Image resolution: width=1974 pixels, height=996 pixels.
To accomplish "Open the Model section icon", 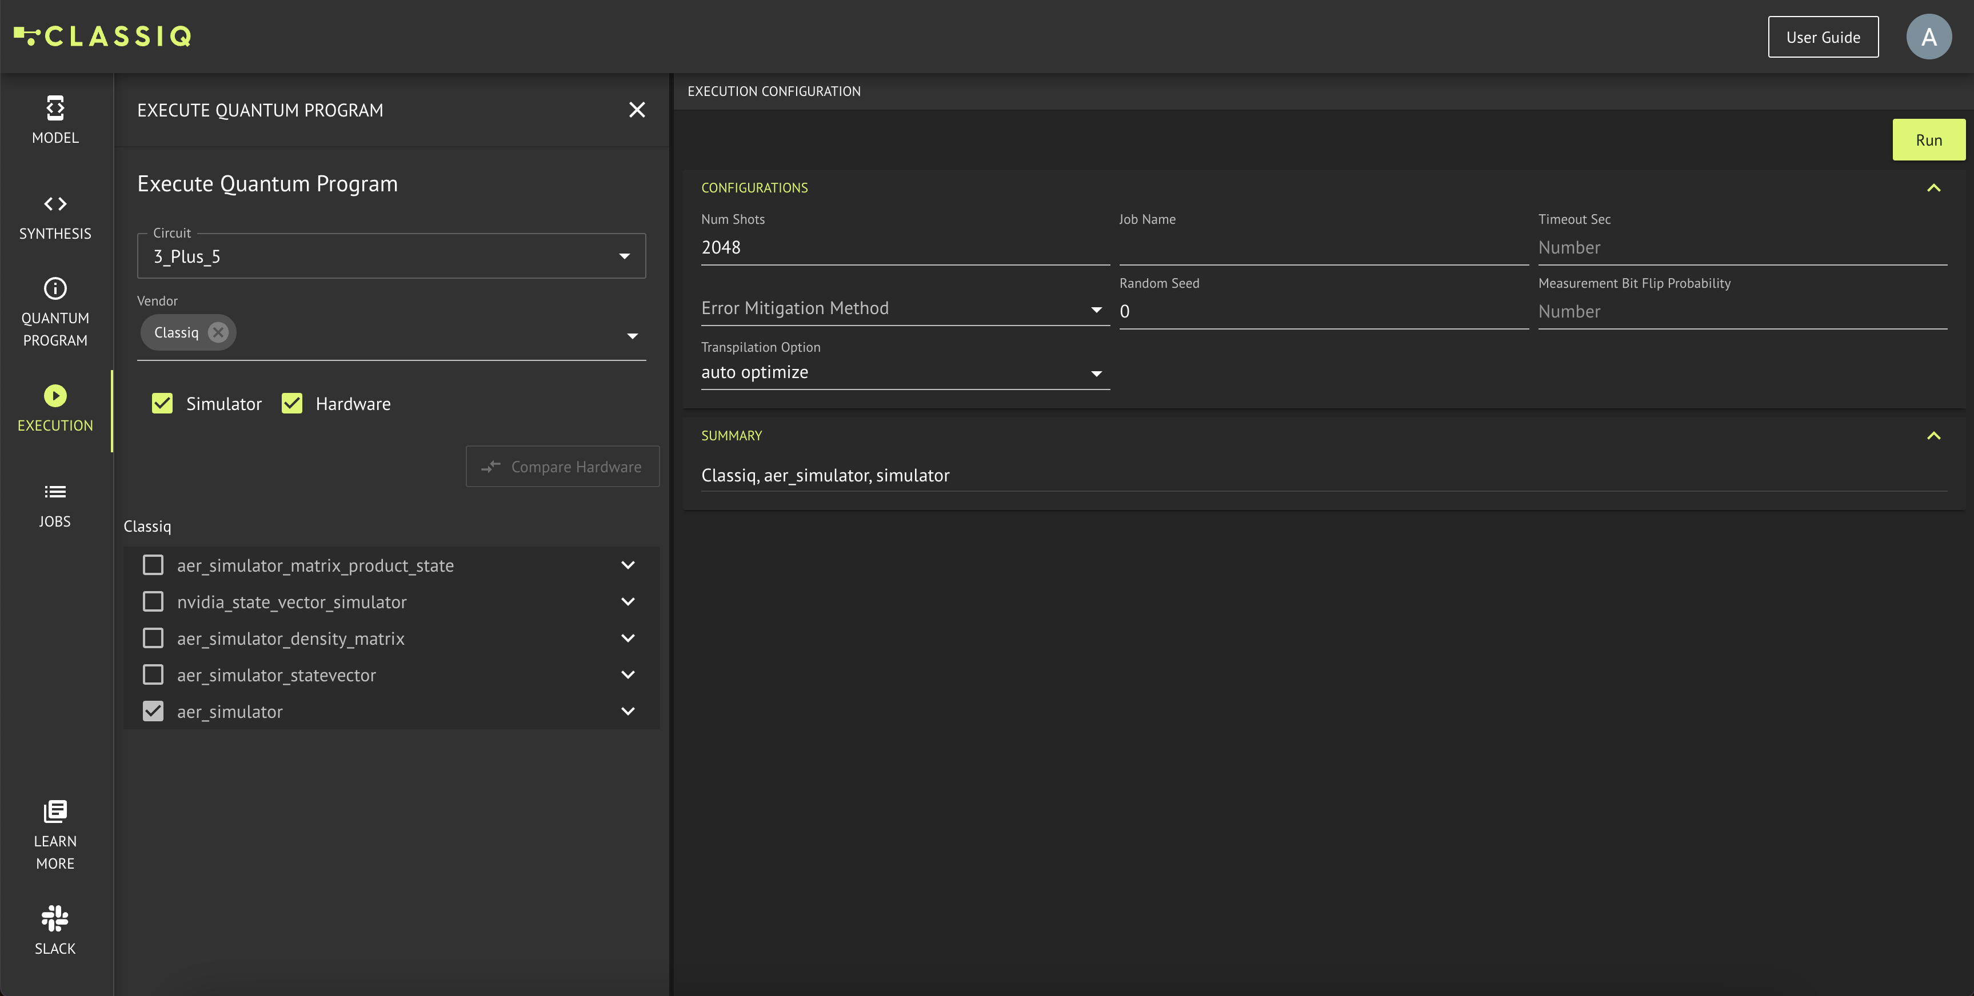I will [x=55, y=109].
